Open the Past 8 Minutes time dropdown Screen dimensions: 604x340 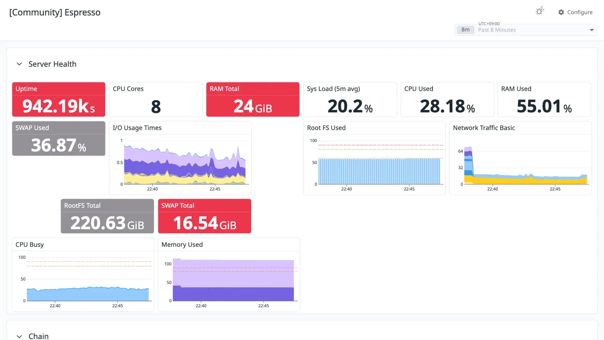pyautogui.click(x=526, y=30)
